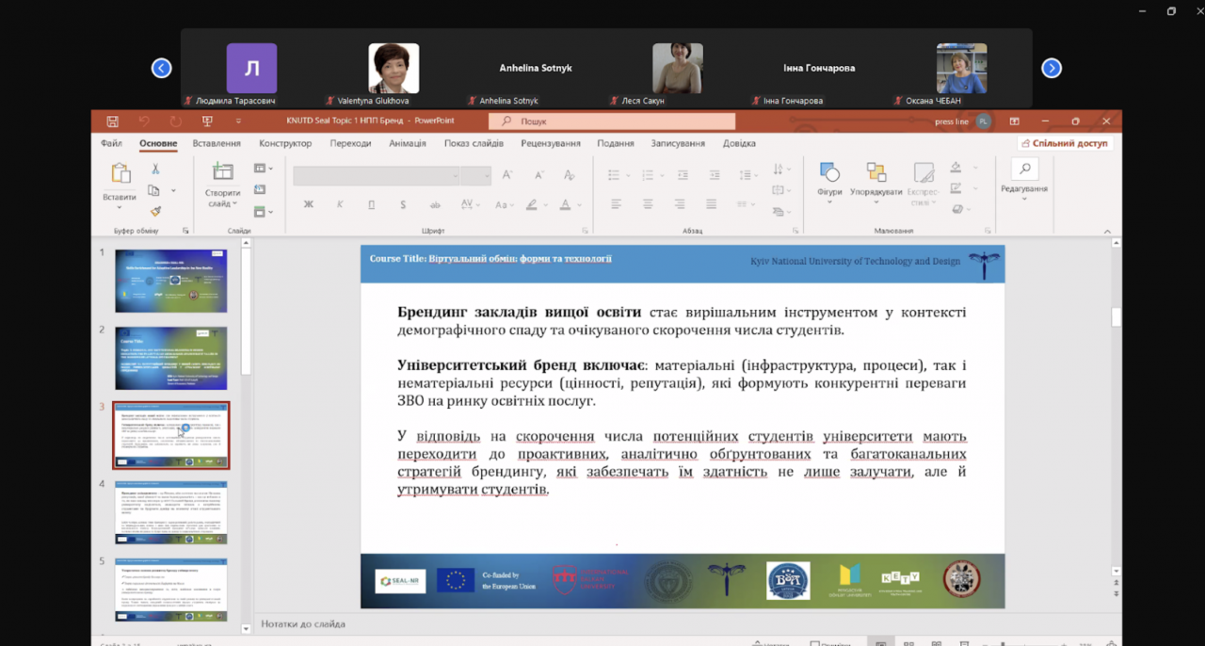Open the Вставлення ribbon tab

click(x=217, y=144)
